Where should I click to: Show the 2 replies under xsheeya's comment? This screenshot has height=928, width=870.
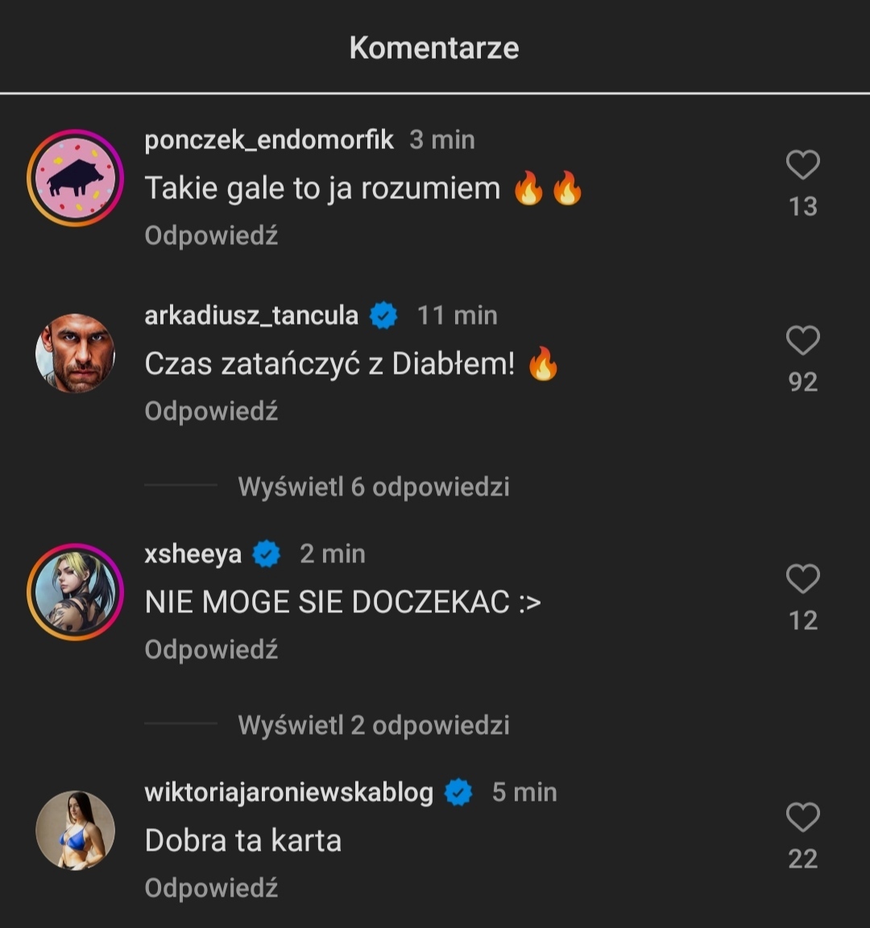coord(374,725)
